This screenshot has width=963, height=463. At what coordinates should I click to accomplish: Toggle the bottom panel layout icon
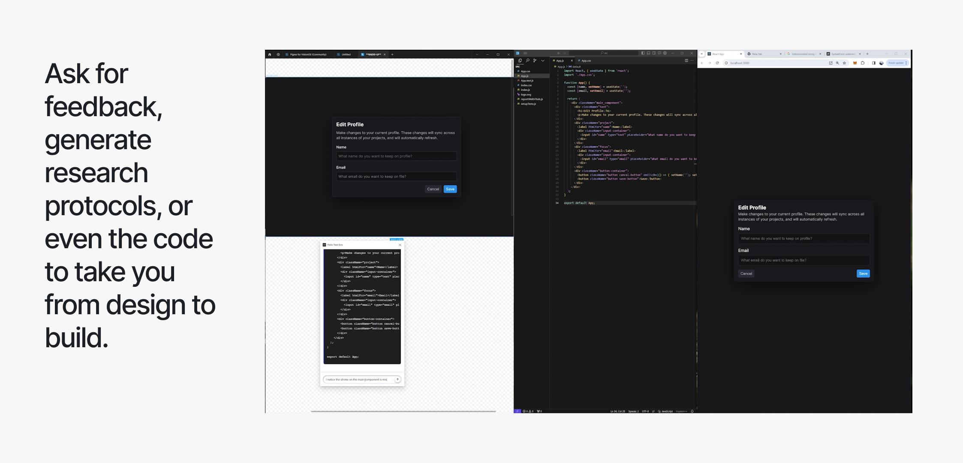[648, 53]
